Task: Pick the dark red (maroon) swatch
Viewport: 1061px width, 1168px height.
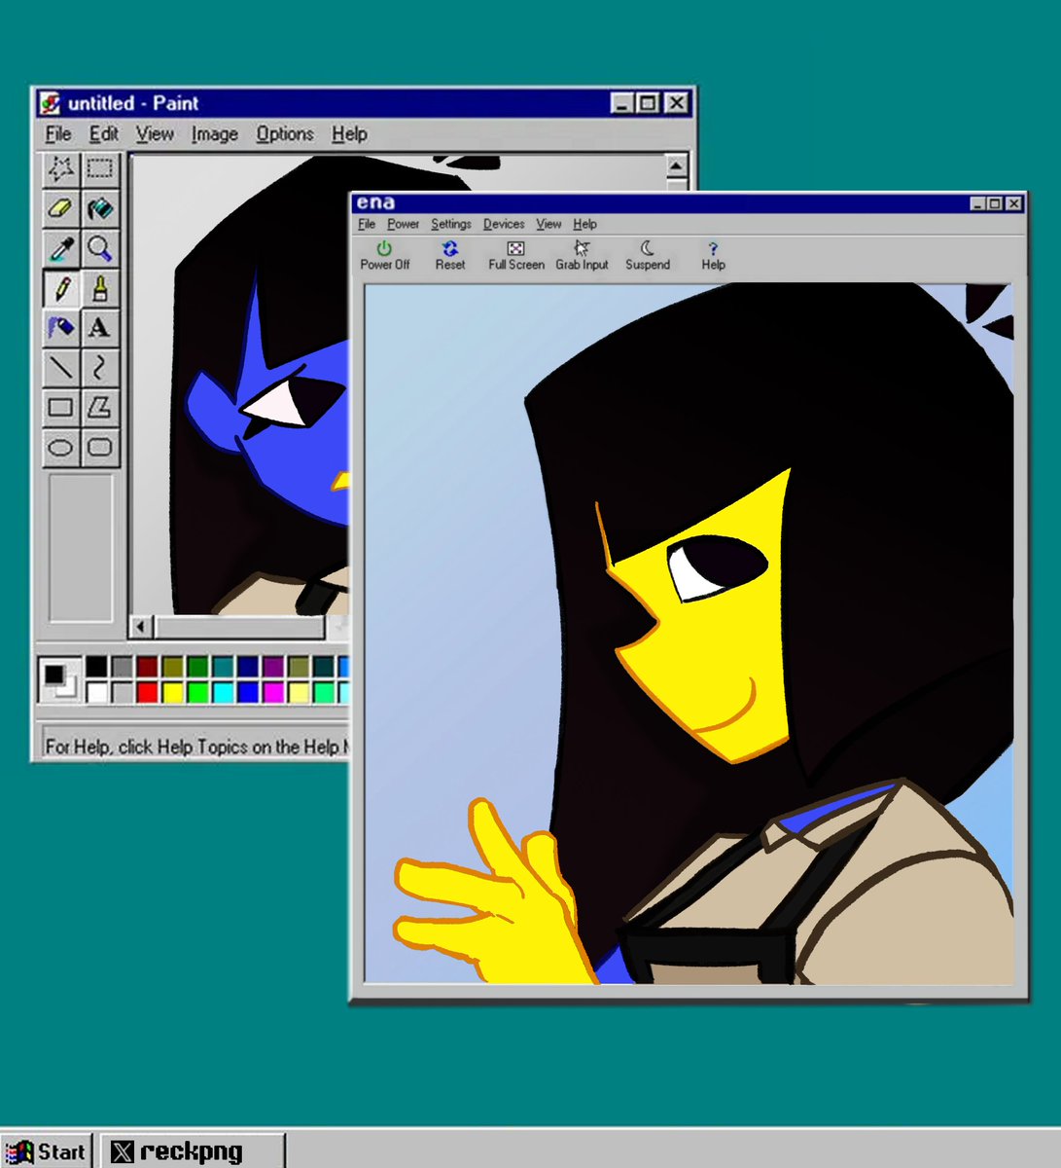Action: 147,667
